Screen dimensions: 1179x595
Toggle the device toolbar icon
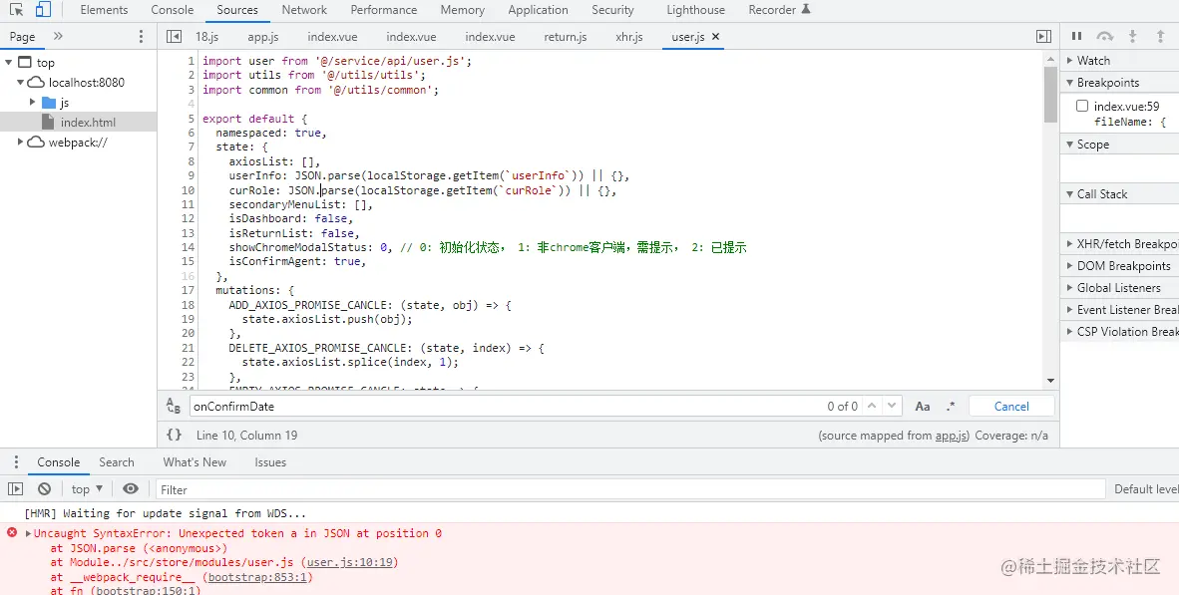coord(43,10)
